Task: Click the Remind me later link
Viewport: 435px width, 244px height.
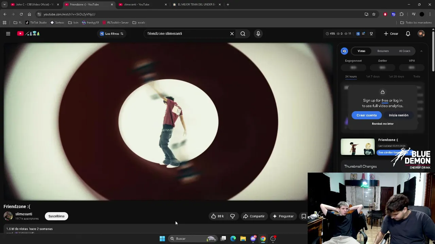Action: [x=383, y=124]
